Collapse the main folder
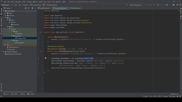This screenshot has width=182, height=102. coord(8,20)
